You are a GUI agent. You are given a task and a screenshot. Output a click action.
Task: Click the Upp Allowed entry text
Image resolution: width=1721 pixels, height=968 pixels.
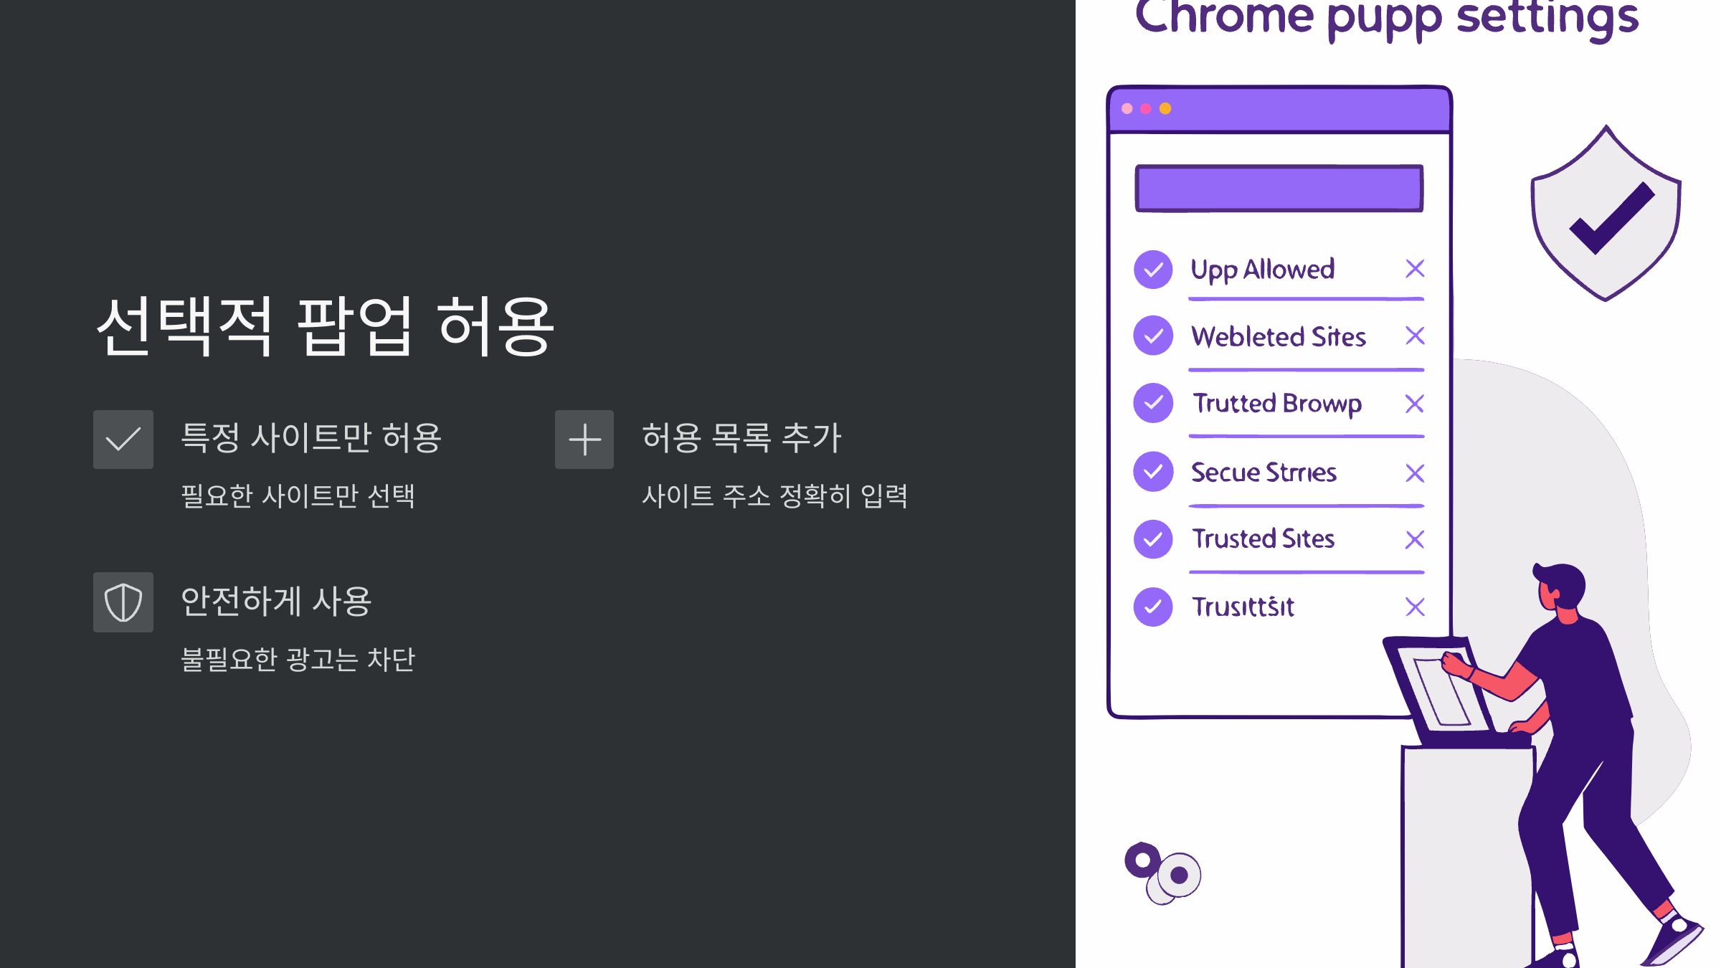click(x=1262, y=269)
